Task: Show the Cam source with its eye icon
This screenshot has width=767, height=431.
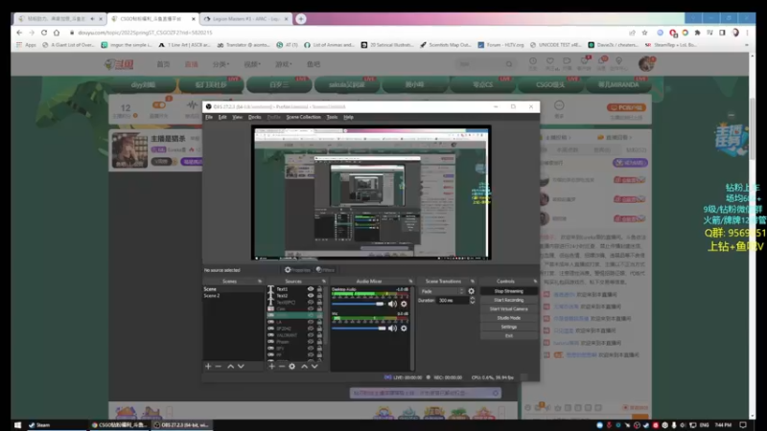Action: (x=310, y=308)
